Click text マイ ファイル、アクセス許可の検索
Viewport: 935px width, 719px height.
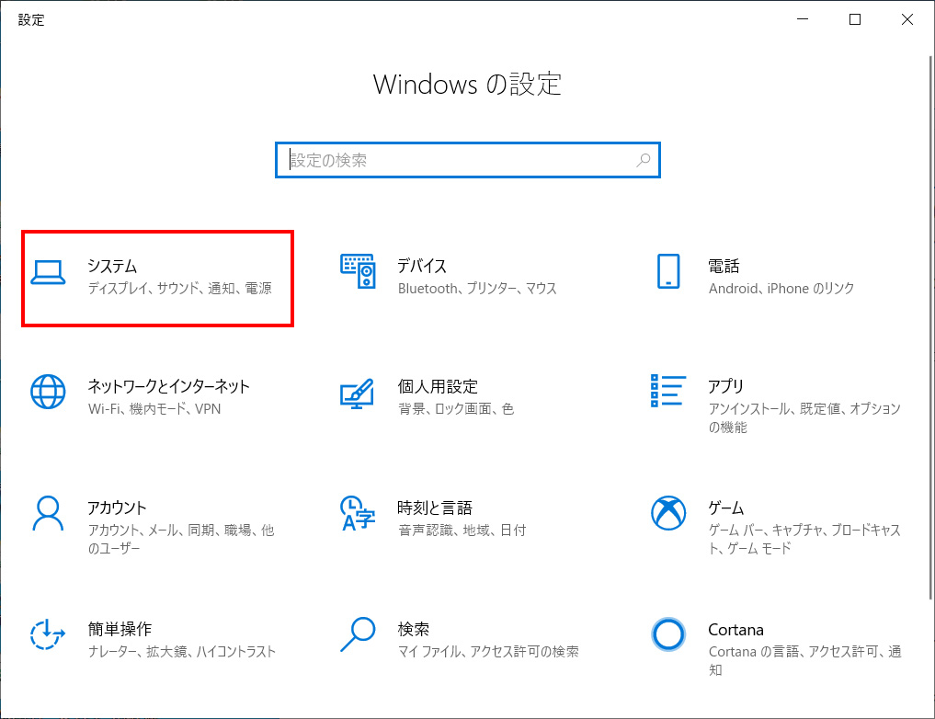point(488,652)
